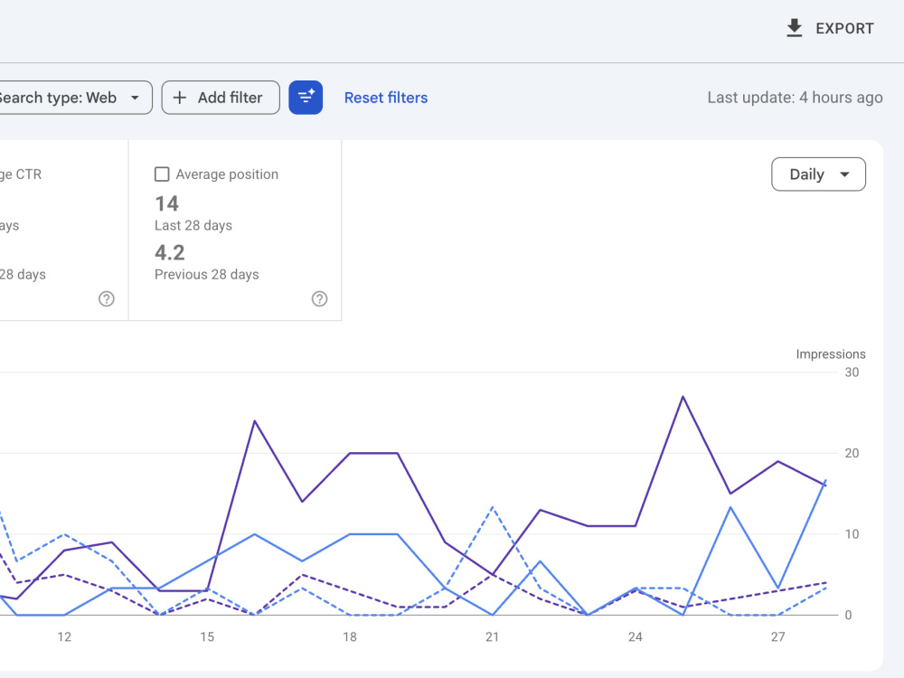Open help icon on Average CTR card

tap(106, 298)
